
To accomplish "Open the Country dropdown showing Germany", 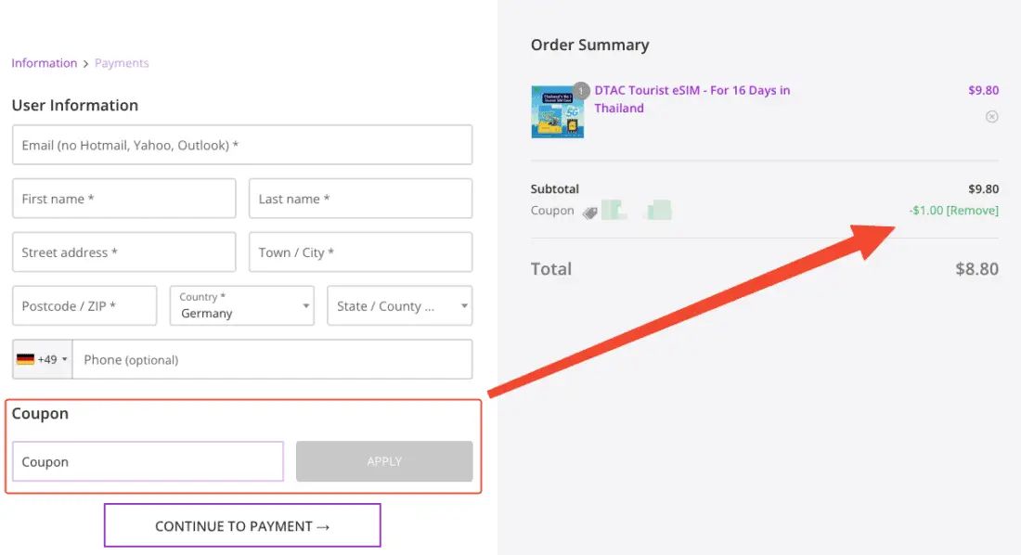I will (241, 305).
